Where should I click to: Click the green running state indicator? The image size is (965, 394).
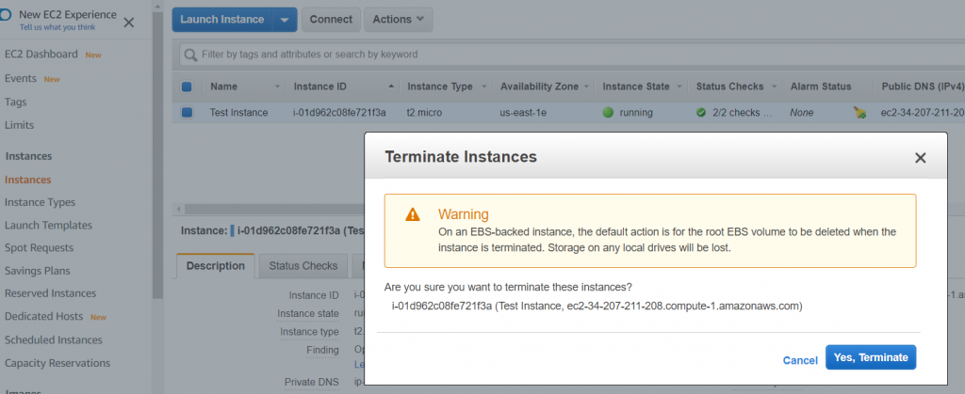608,113
